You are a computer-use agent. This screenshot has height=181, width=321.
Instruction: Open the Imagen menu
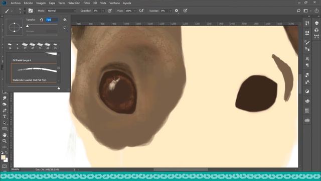coord(41,3)
